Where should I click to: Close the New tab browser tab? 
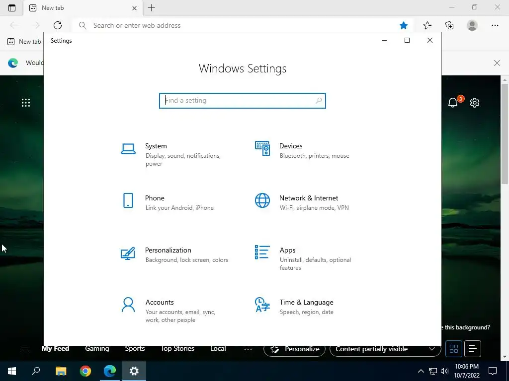[x=134, y=8]
